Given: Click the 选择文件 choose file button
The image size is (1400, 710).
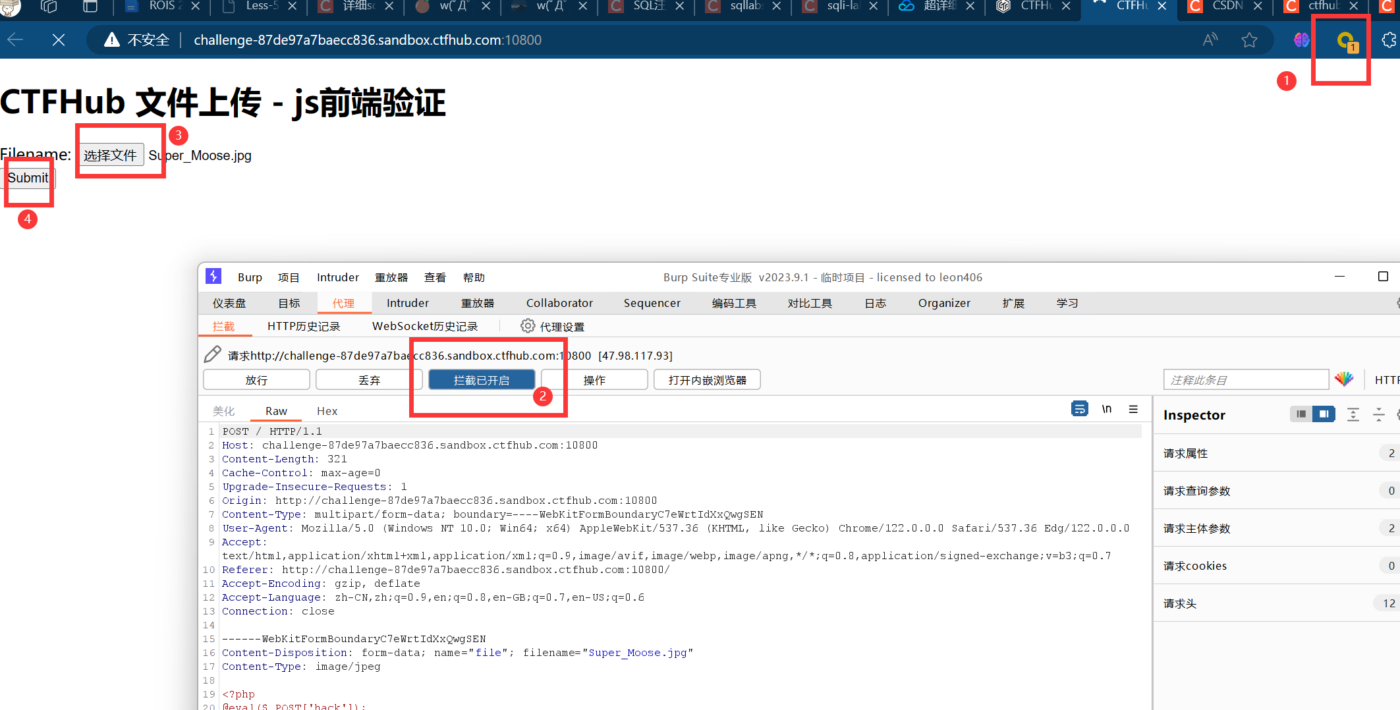Looking at the screenshot, I should click(110, 155).
